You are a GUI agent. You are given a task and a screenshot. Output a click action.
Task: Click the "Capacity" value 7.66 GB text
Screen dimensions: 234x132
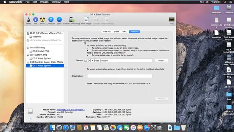(117, 110)
